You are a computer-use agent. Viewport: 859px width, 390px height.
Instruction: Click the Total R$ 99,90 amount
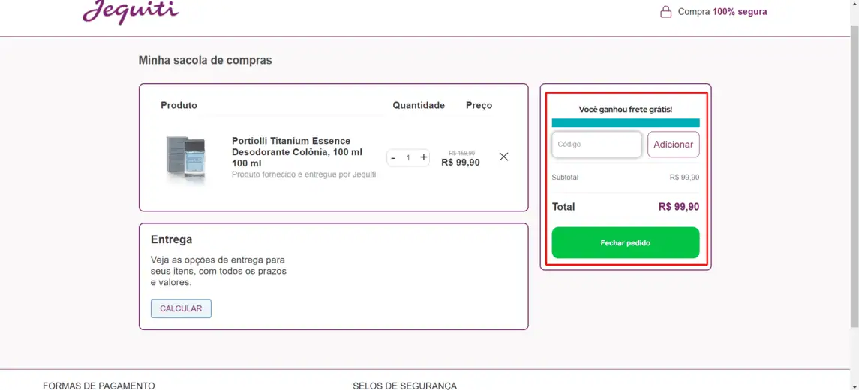(679, 207)
